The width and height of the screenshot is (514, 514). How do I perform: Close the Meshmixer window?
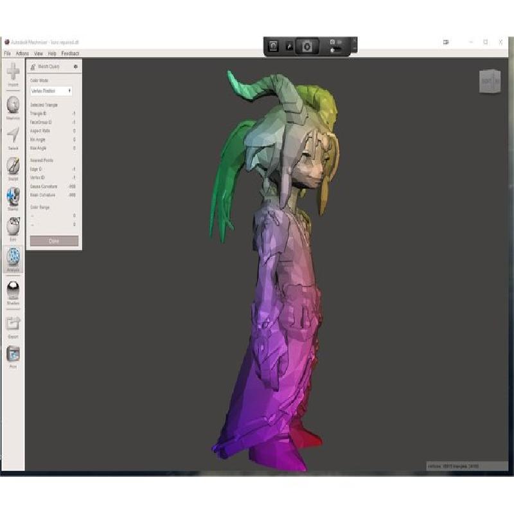point(501,42)
